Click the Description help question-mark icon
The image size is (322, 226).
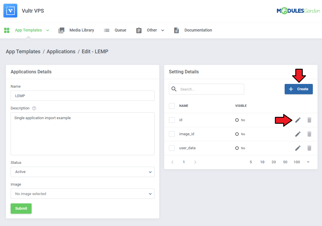coord(34,108)
